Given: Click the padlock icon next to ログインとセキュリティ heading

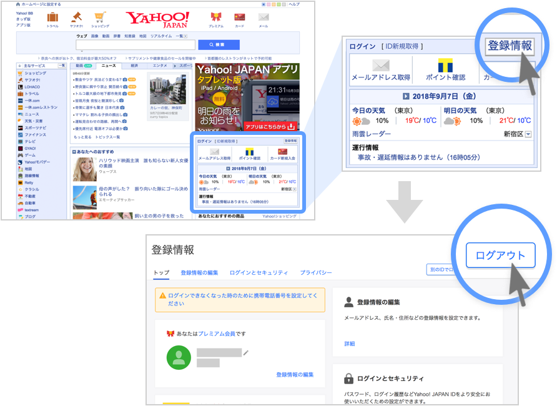Looking at the screenshot, I should [x=348, y=379].
